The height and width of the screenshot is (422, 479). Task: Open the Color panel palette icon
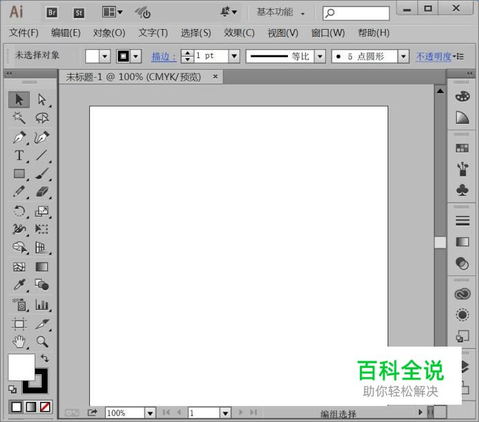point(462,97)
